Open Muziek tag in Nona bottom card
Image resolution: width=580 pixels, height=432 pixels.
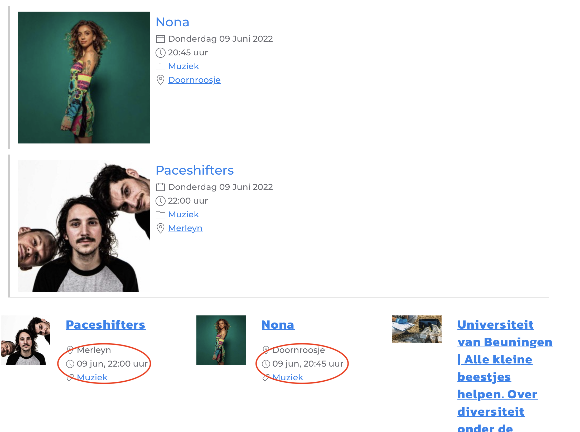(288, 377)
